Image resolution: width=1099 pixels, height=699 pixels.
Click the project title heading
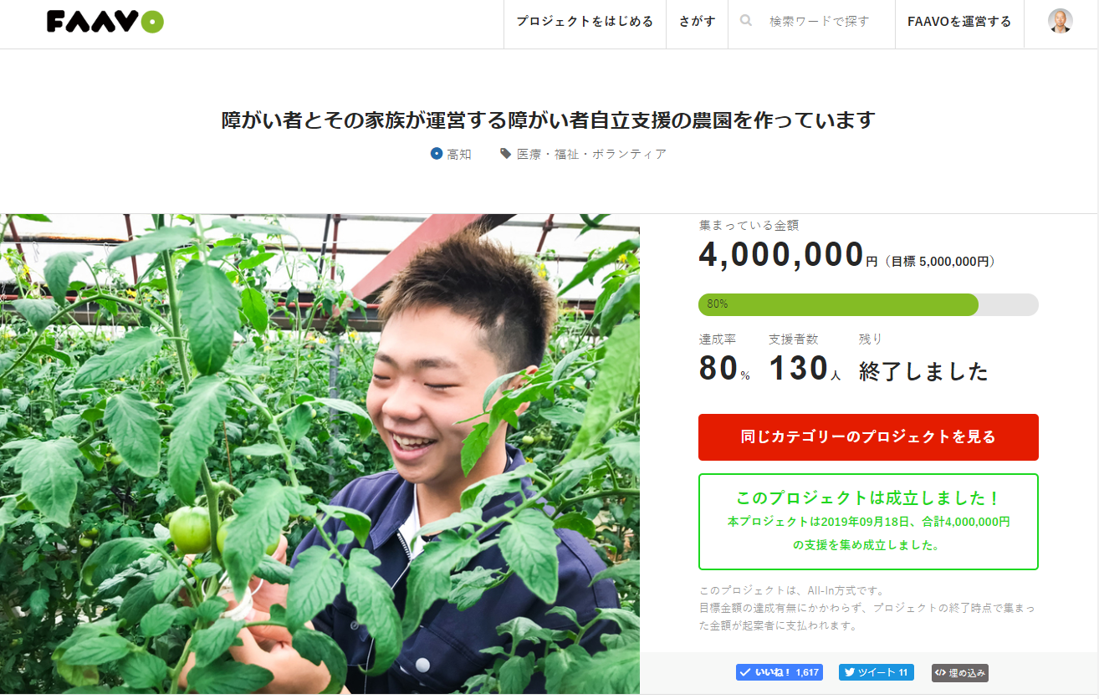(x=548, y=120)
